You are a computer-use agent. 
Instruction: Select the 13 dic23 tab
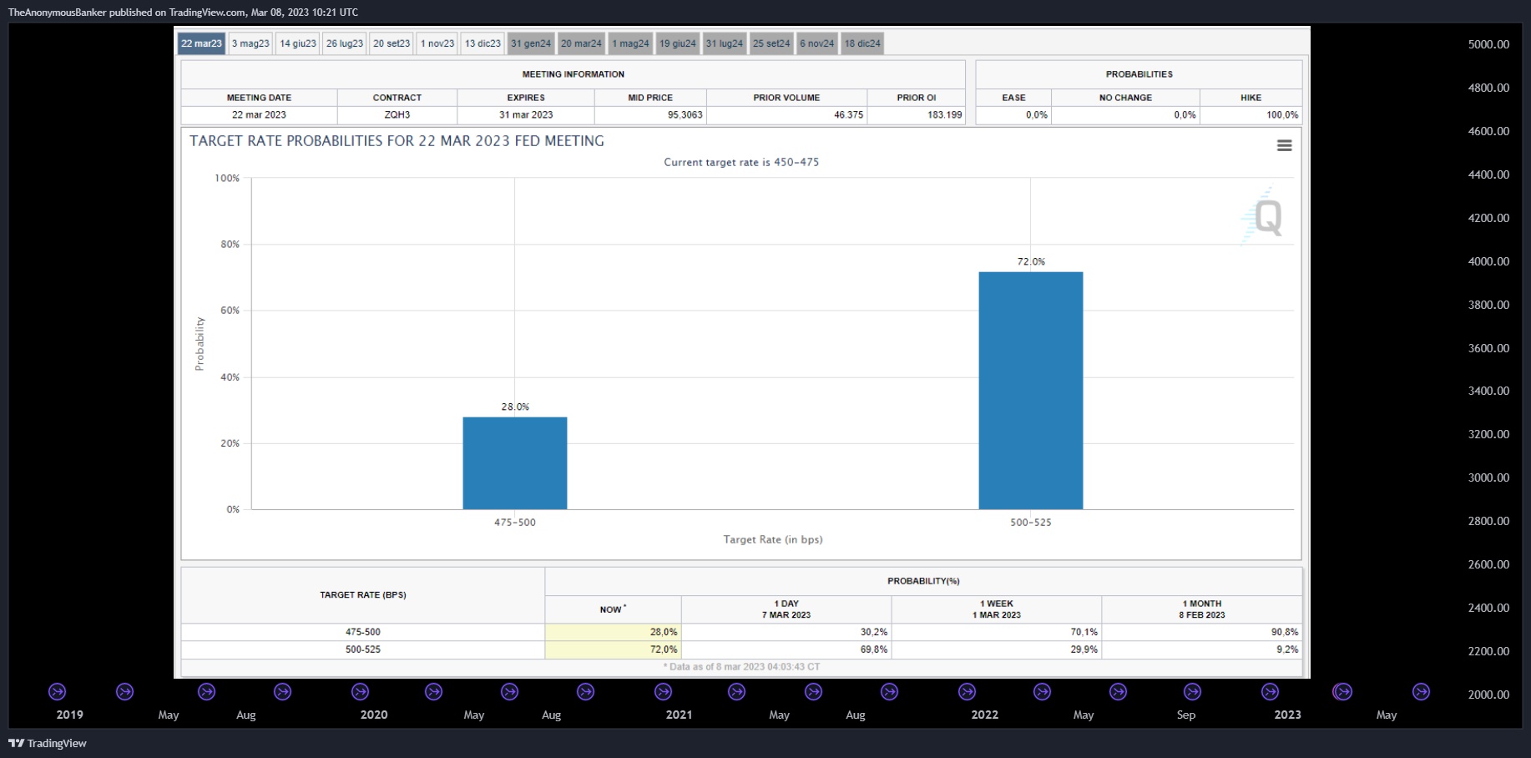[483, 43]
